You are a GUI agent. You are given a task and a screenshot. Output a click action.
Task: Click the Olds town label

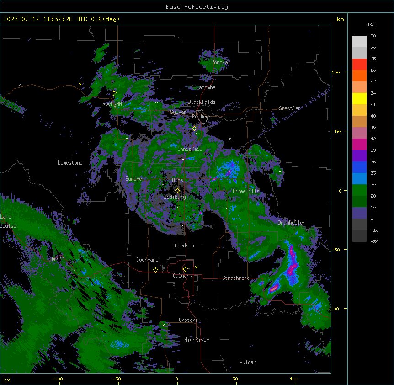pyautogui.click(x=177, y=180)
